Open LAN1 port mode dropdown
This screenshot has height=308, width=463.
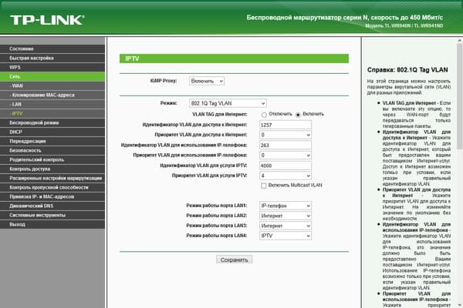286,206
